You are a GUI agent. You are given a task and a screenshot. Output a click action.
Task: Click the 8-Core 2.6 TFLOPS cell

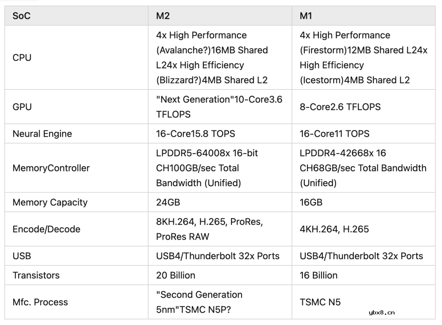tap(340, 107)
